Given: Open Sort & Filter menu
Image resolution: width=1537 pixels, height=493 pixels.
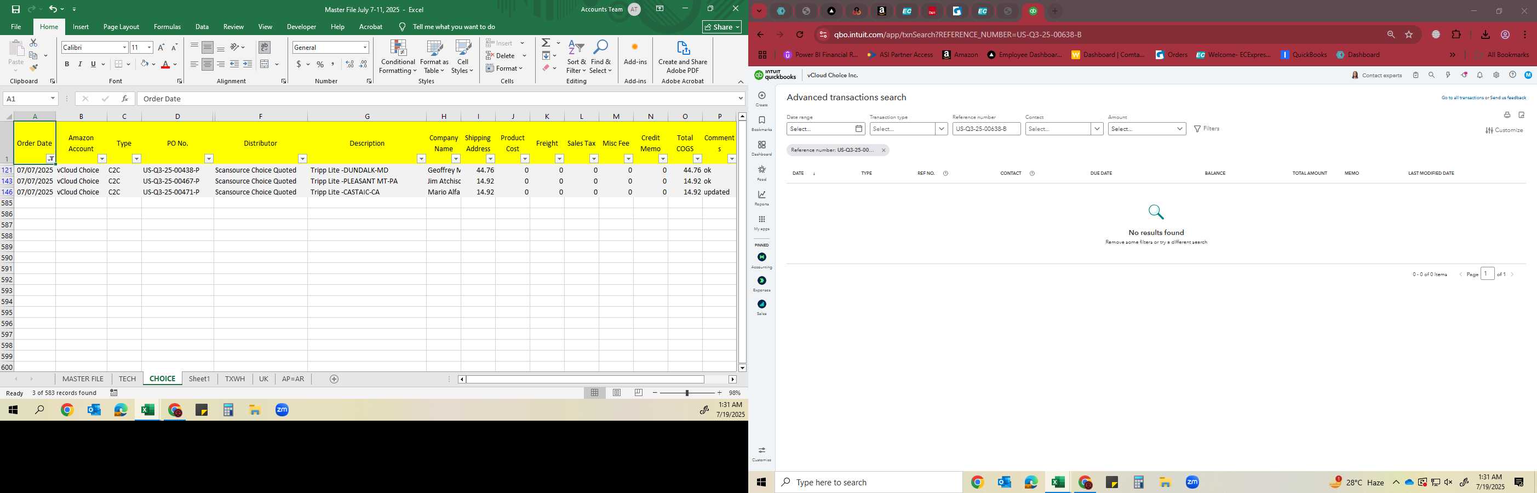Looking at the screenshot, I should [x=576, y=58].
